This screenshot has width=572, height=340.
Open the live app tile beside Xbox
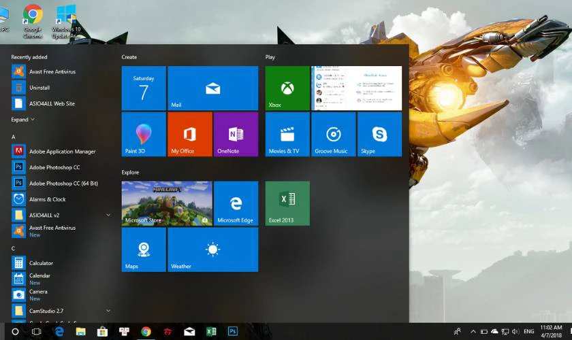[356, 88]
